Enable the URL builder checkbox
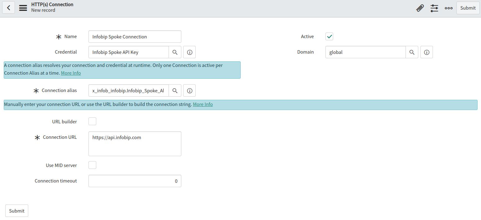The height and width of the screenshot is (220, 481). [x=92, y=121]
